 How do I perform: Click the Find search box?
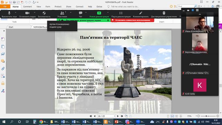(186, 6)
